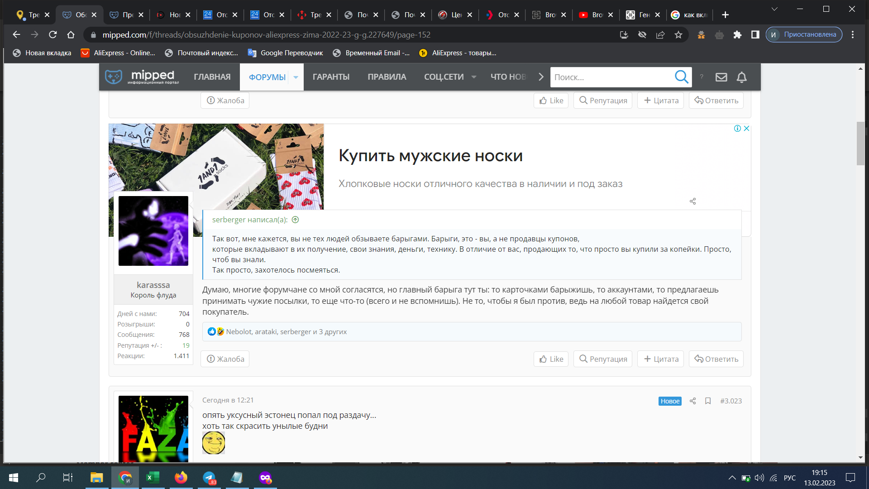
Task: Click Жалоба on the top post
Action: pyautogui.click(x=225, y=101)
